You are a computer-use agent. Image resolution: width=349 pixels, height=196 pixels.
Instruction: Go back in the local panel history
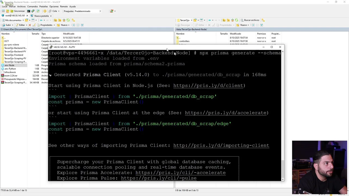(41, 20)
